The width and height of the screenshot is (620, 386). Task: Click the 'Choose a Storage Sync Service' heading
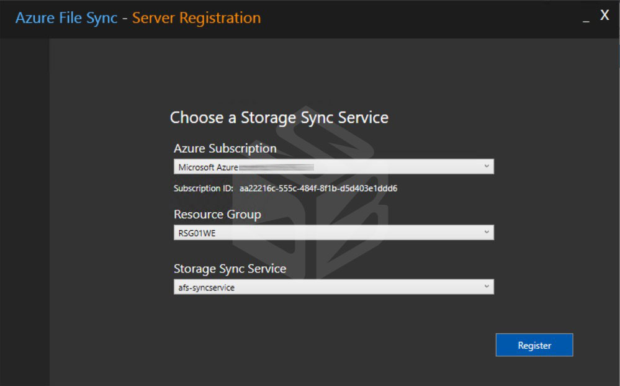tap(279, 117)
